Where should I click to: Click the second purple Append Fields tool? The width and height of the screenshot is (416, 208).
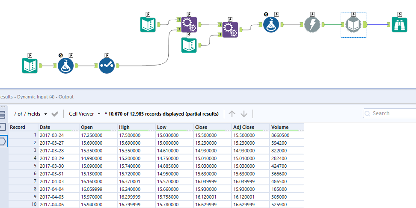pos(230,30)
